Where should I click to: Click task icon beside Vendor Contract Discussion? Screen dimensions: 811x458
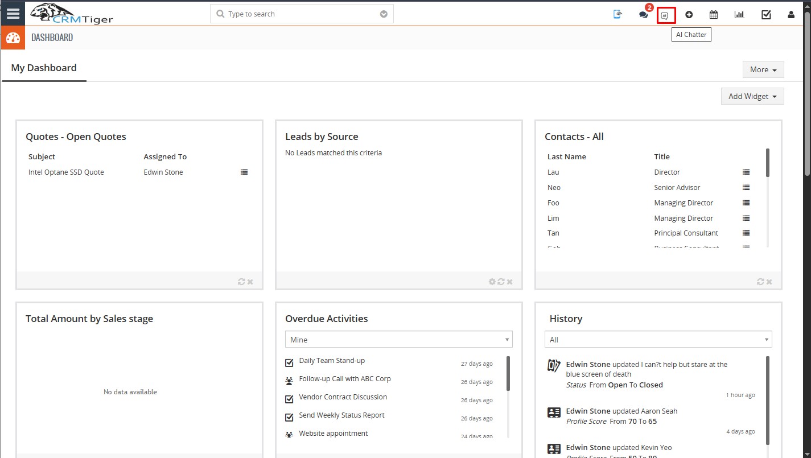pyautogui.click(x=289, y=399)
